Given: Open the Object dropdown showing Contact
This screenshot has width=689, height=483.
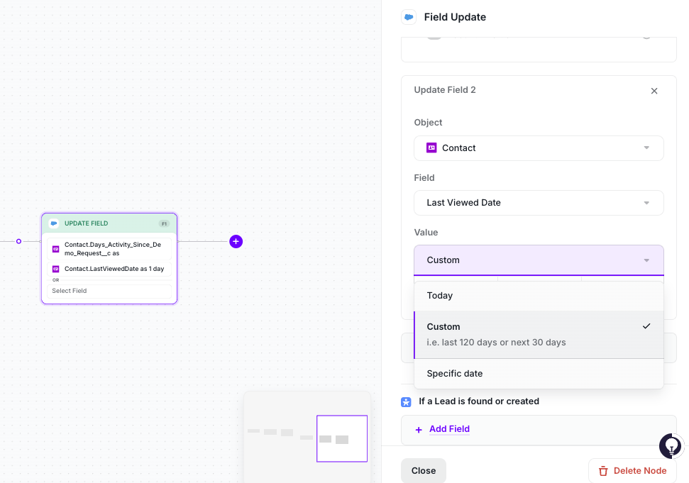Looking at the screenshot, I should click(x=539, y=148).
